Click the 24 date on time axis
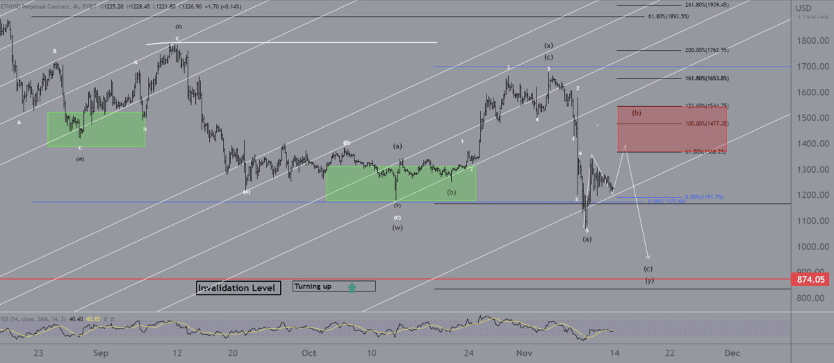Screen dimensions: 834x363 469,353
